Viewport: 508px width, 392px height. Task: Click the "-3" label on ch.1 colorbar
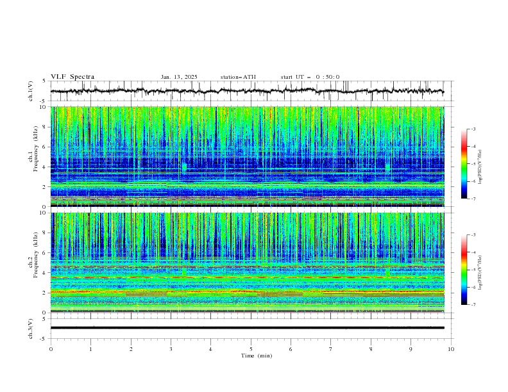tap(473, 129)
